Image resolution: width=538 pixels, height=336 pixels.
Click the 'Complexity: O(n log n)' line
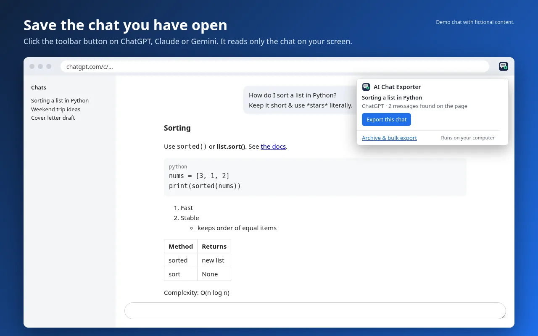[x=197, y=293]
